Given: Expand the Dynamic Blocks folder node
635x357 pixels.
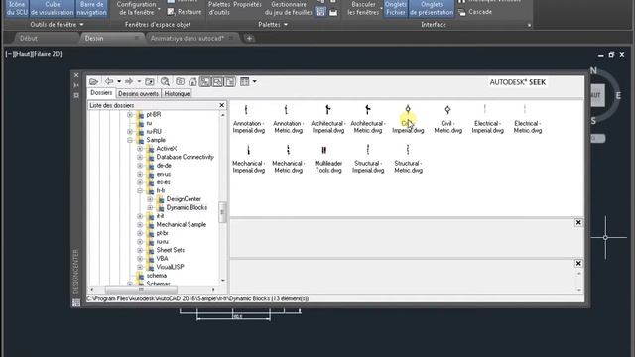Looking at the screenshot, I should pyautogui.click(x=150, y=207).
